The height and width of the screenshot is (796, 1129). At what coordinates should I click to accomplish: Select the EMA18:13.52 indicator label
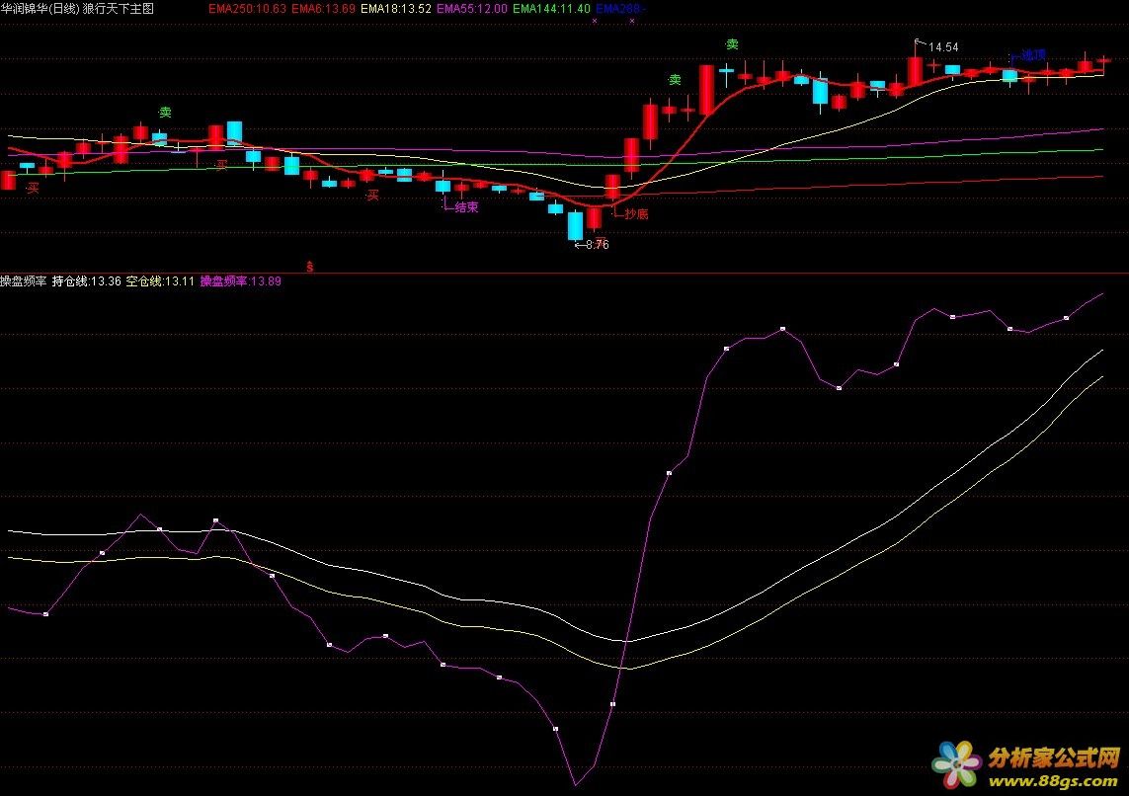(x=396, y=9)
